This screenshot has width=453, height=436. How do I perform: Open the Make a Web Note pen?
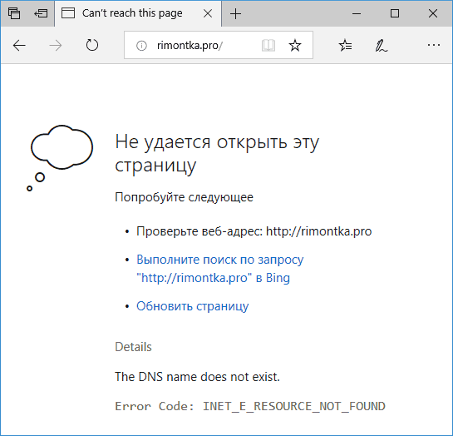[382, 46]
